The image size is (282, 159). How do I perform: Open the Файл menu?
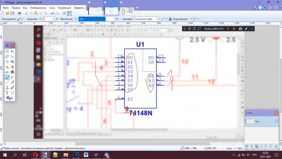pos(6,8)
